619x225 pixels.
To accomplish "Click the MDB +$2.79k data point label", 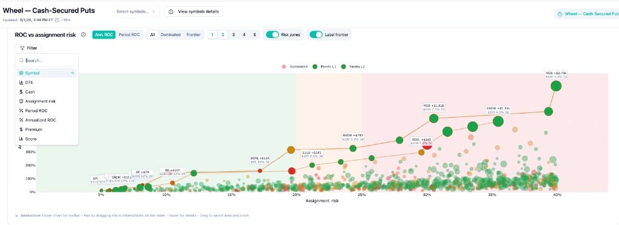I will [x=556, y=75].
